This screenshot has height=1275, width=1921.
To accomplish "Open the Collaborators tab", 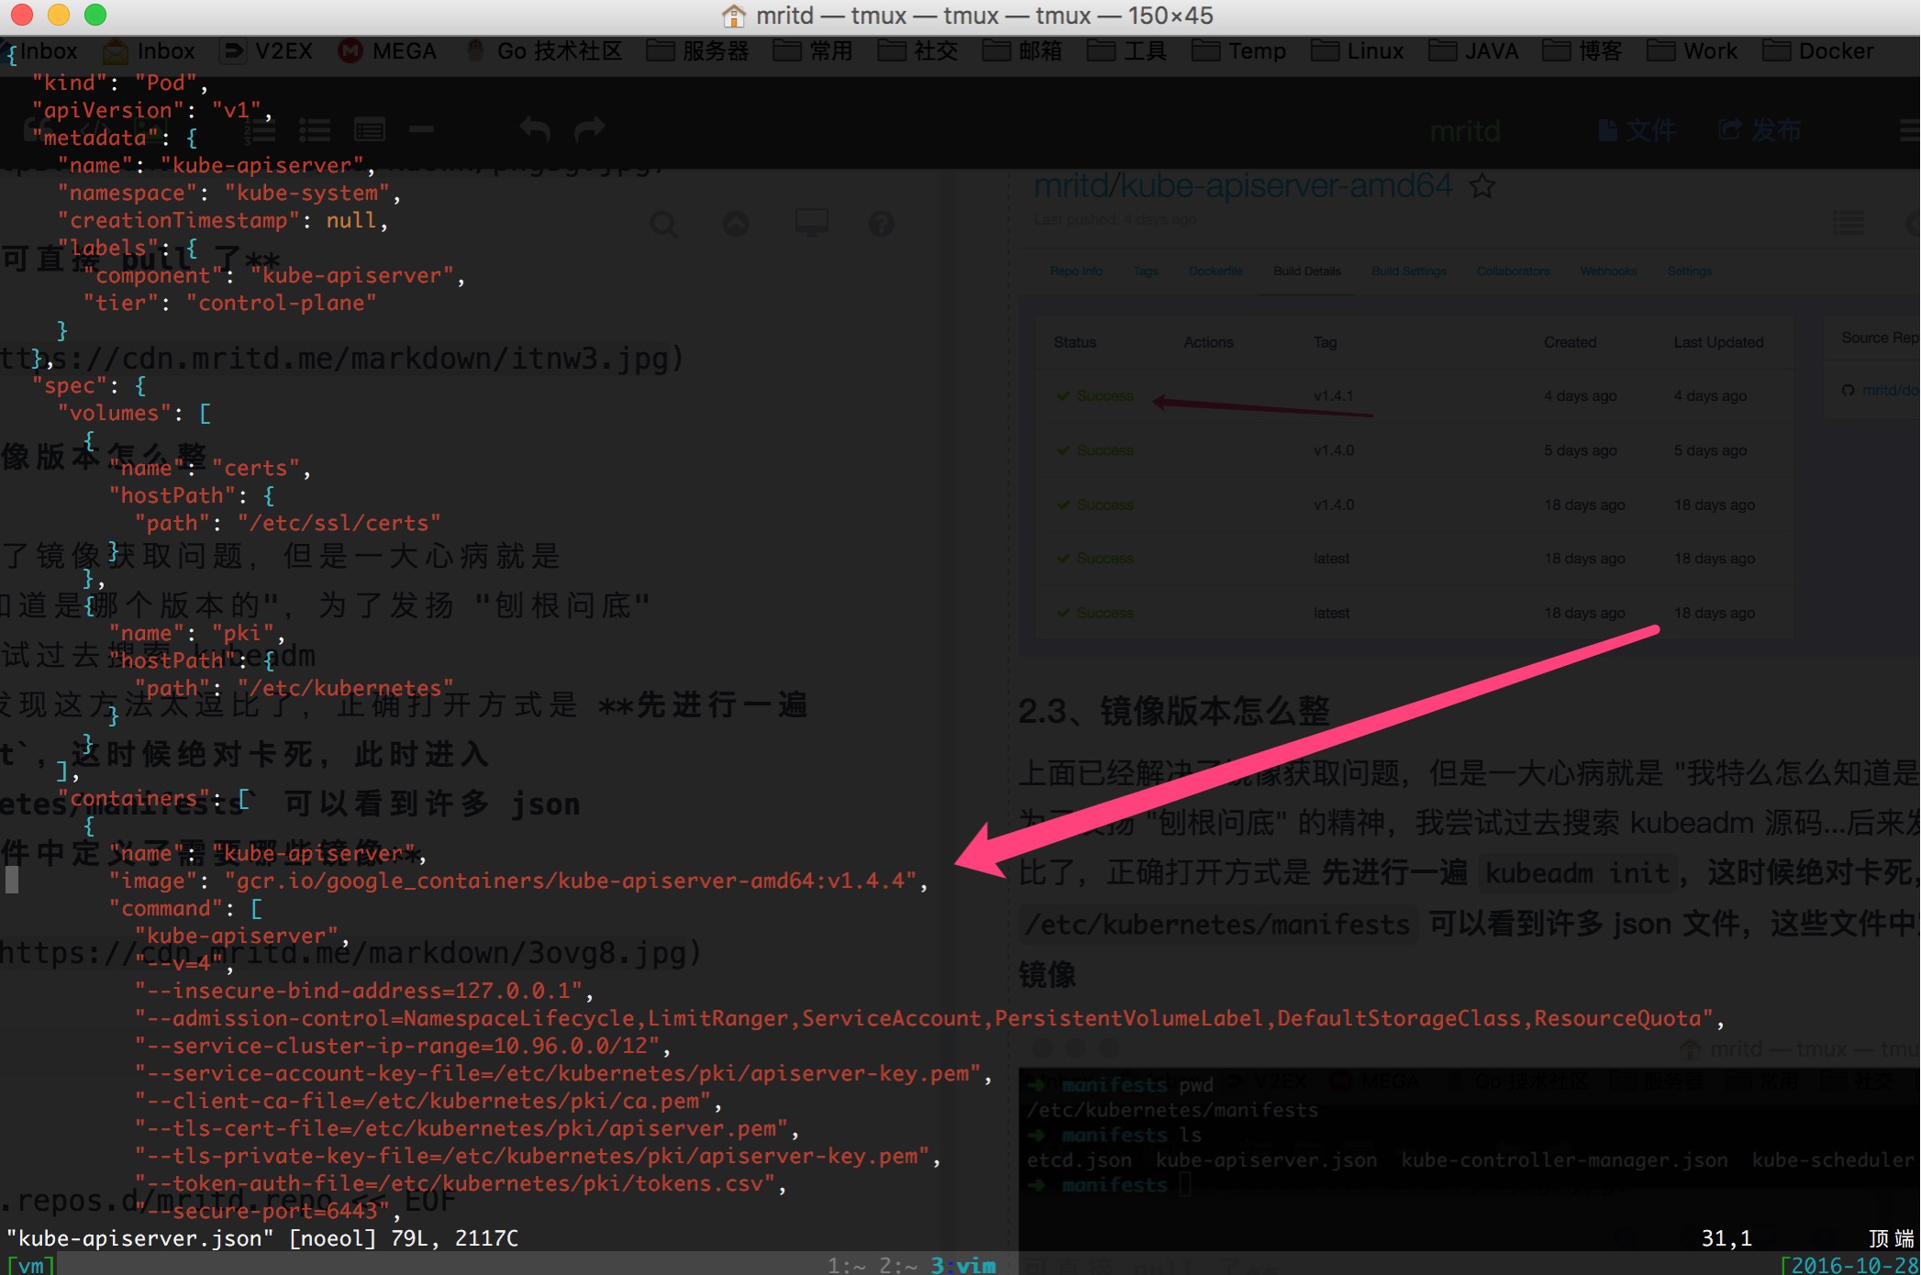I will point(1513,272).
